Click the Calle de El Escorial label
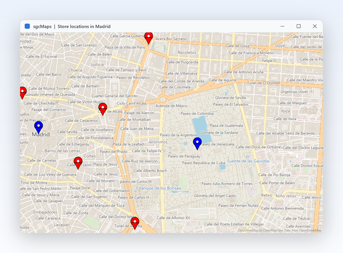Viewport: 343px width, 253px height. pos(41,56)
